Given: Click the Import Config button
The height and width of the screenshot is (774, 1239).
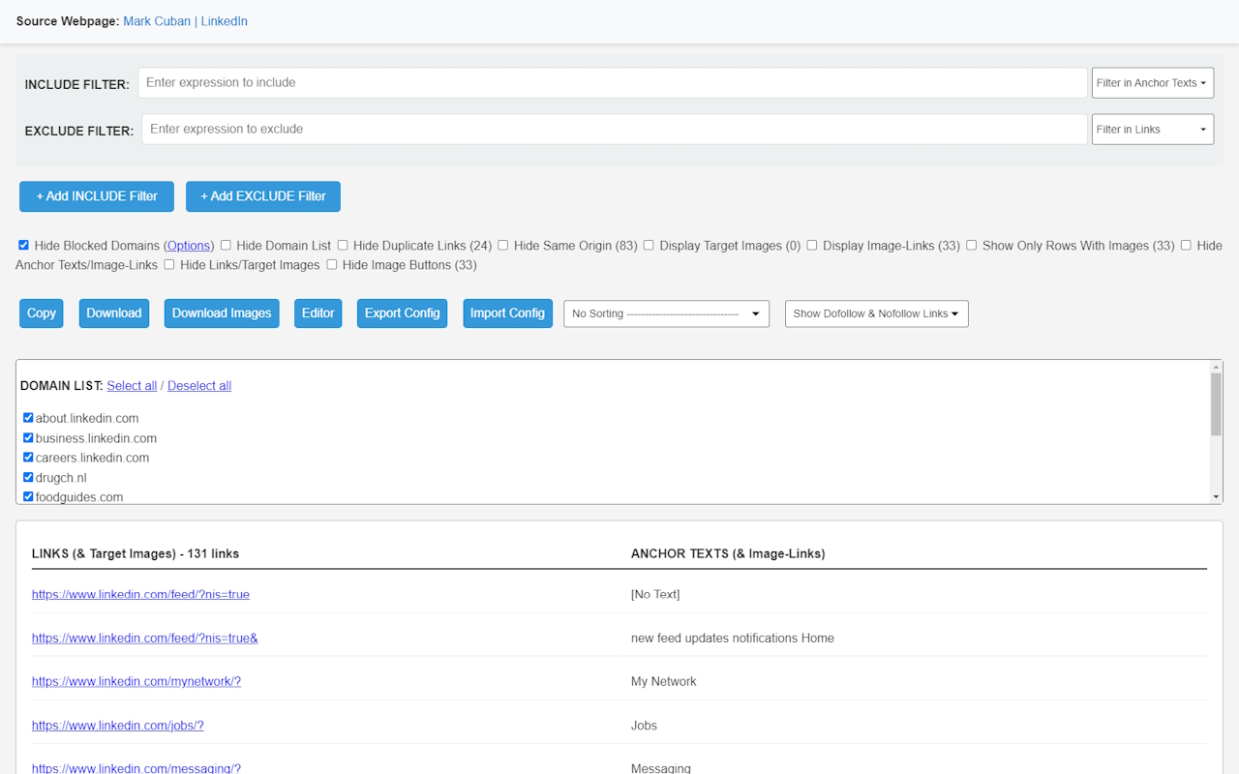Looking at the screenshot, I should [x=508, y=313].
